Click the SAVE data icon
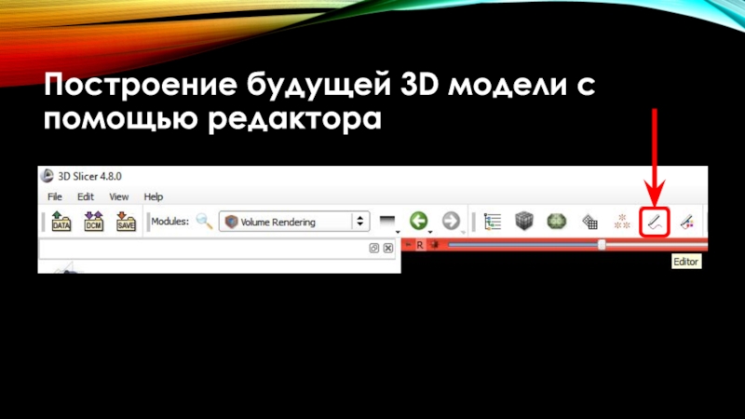 click(126, 222)
